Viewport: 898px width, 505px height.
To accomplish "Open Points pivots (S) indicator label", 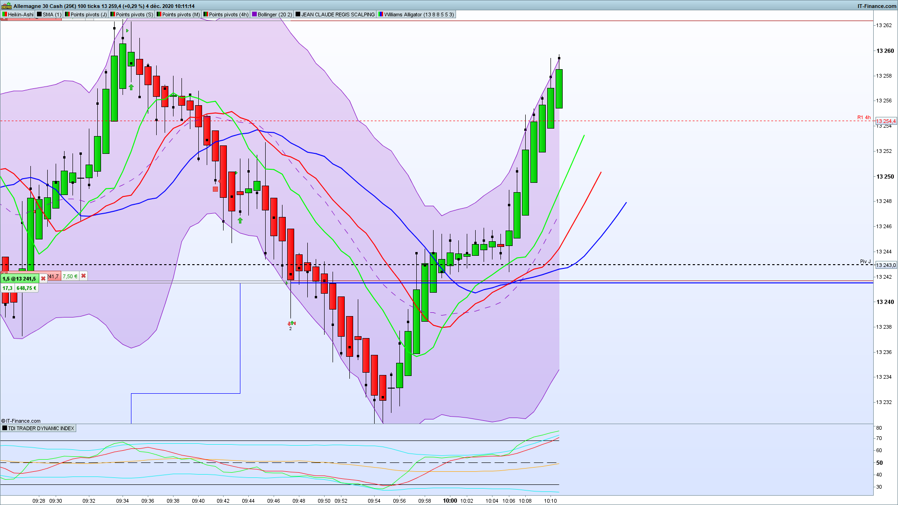I will tap(134, 14).
